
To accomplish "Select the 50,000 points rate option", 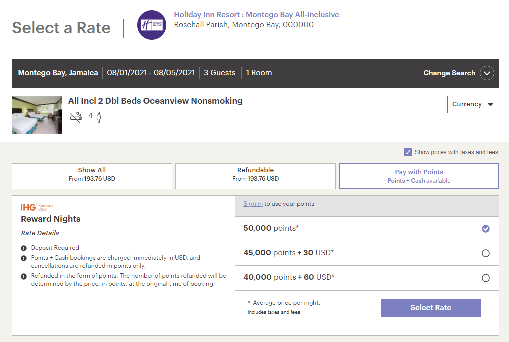I will pos(485,229).
